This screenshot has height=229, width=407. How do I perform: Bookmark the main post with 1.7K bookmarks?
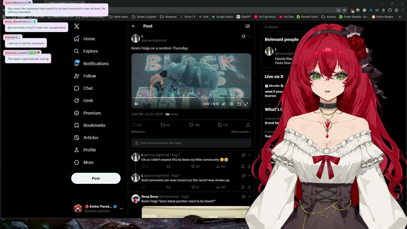[x=223, y=125]
